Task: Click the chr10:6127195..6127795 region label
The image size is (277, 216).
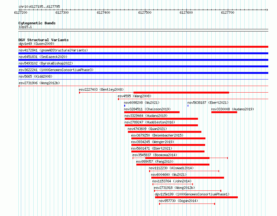Action: [x=39, y=7]
